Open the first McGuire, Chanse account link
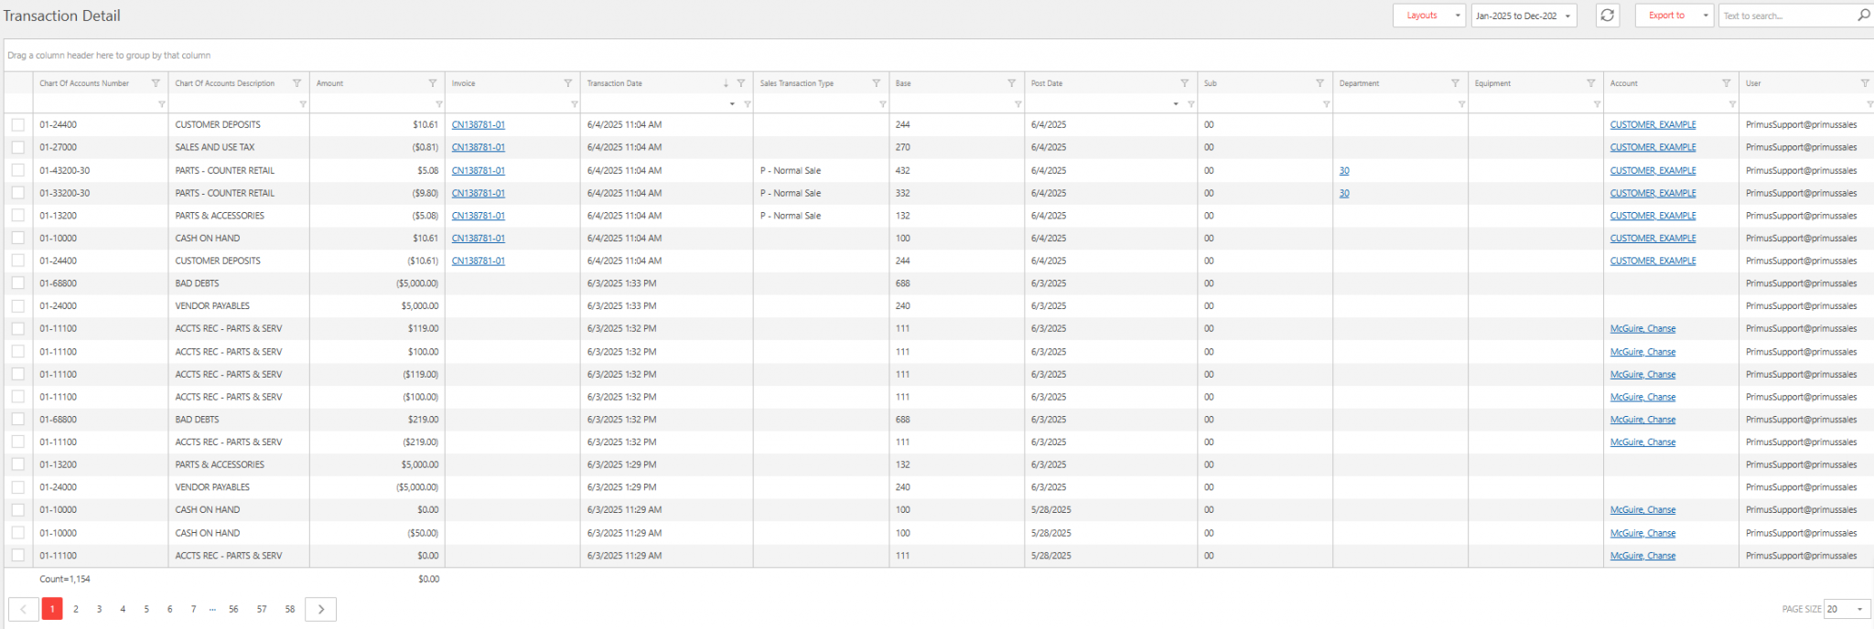This screenshot has width=1874, height=629. pos(1642,329)
